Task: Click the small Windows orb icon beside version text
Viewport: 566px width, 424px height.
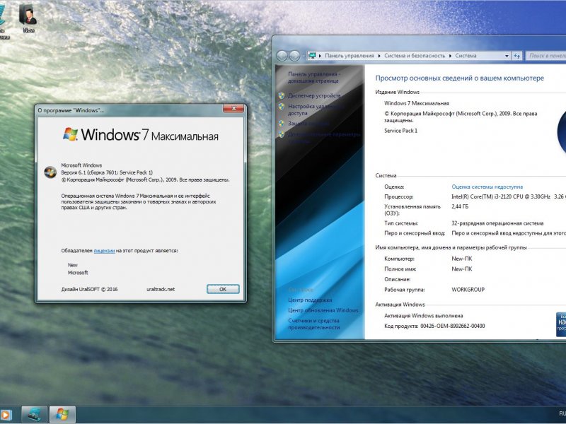Action: point(50,172)
